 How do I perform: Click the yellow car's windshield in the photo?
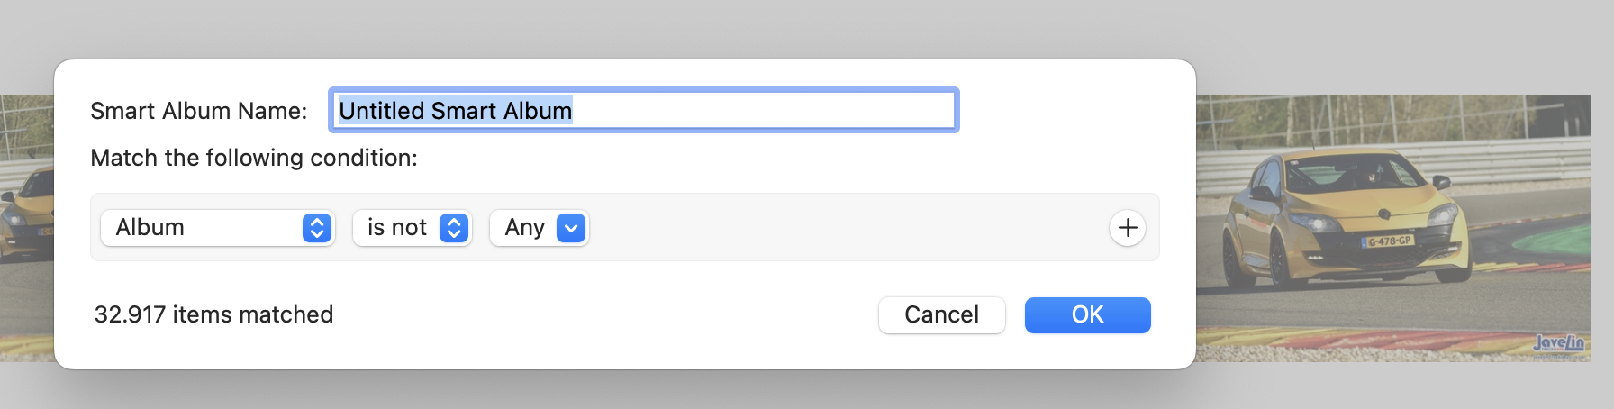coord(1351,175)
